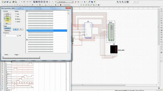Select the highlighted binary word row
163x91 pixels.
click(47, 30)
